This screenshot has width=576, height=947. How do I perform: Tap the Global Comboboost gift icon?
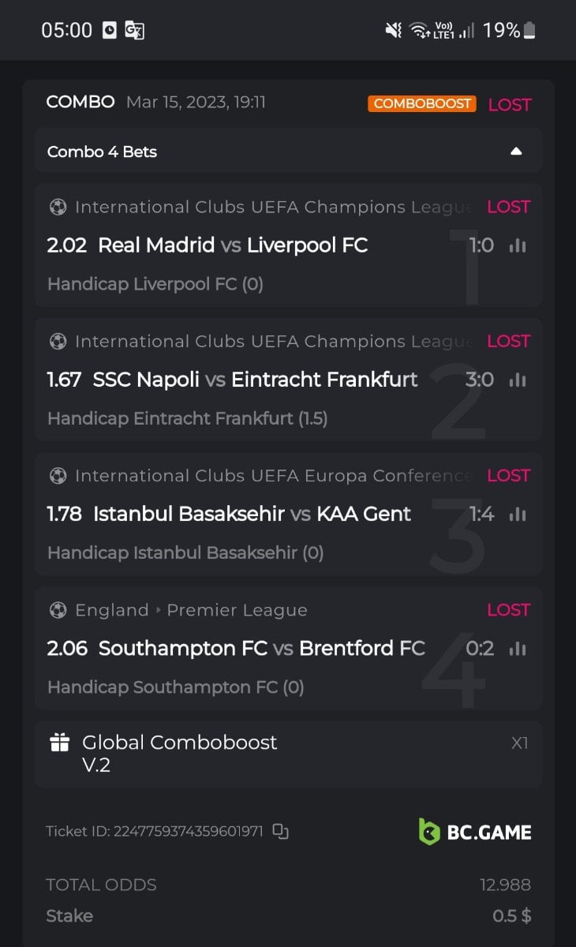click(x=60, y=743)
